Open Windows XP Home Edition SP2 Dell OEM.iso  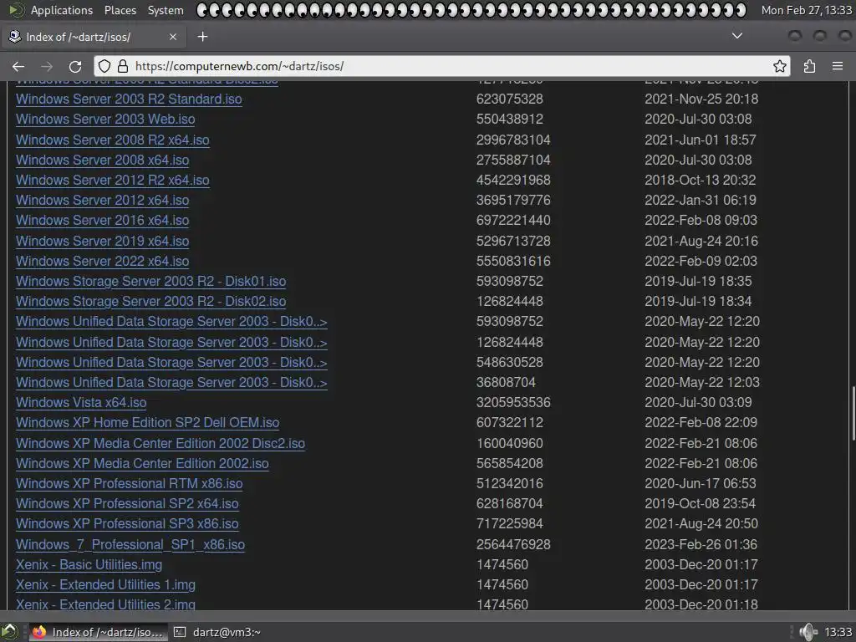coord(147,422)
